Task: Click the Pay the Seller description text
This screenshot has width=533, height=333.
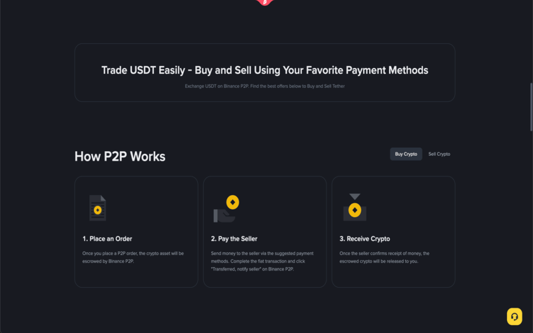Action: (262, 261)
